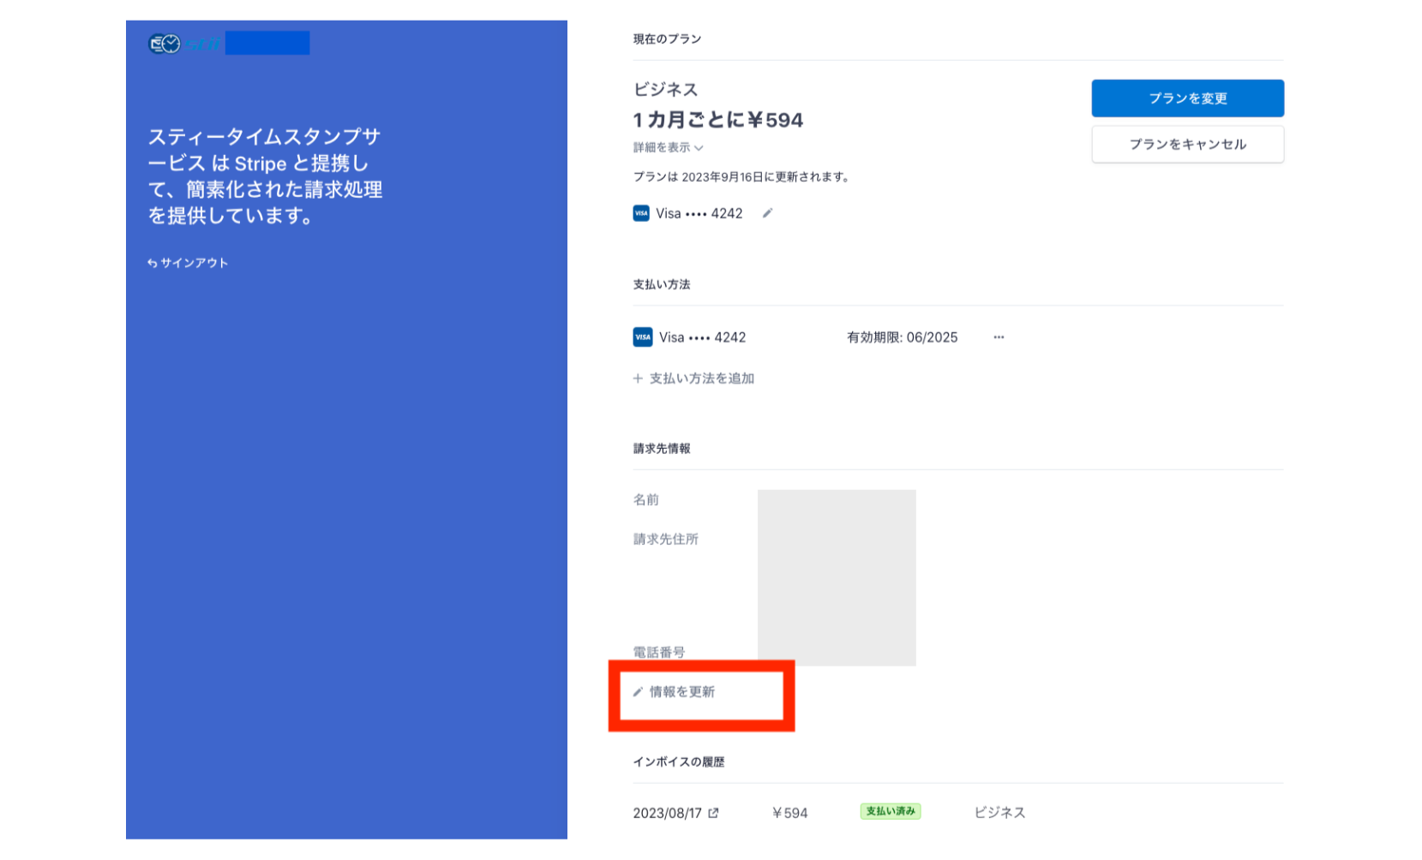
Task: Click the sign-out arrow icon
Action: [x=152, y=264]
